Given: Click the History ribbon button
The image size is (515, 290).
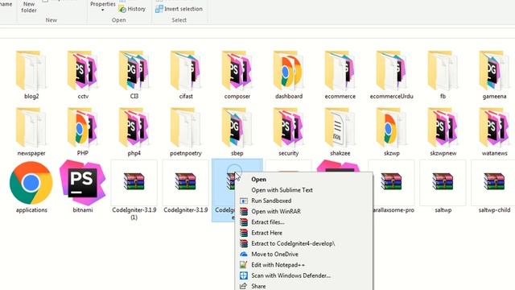Looking at the screenshot, I should (133, 9).
